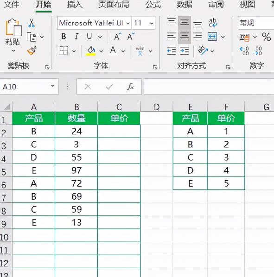Image resolution: width=274 pixels, height=277 pixels.
Task: Switch to 插入 tab
Action: (75, 5)
